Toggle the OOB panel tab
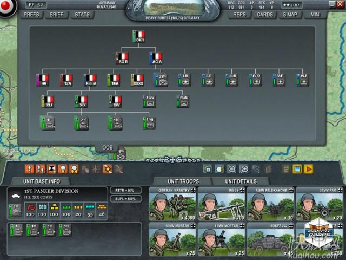This screenshot has height=260, width=346. click(107, 148)
